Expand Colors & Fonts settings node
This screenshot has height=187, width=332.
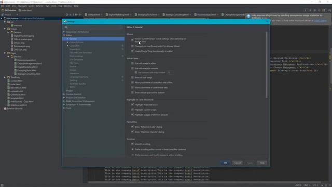(67, 42)
